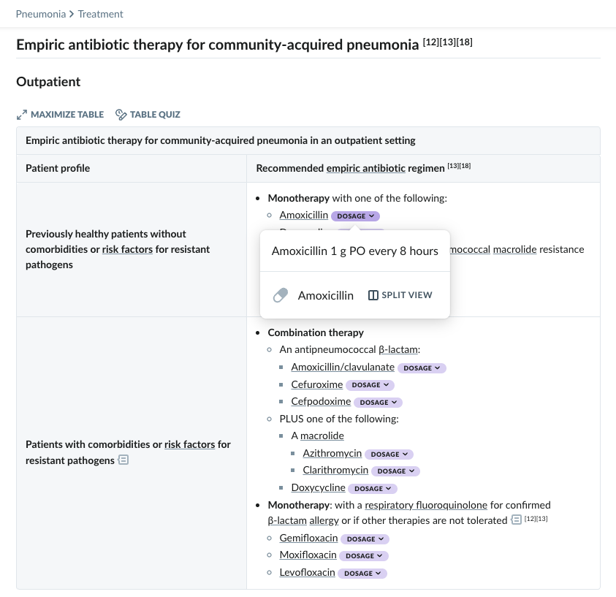The image size is (616, 597).
Task: Open the Table Quiz icon
Action: [x=121, y=115]
